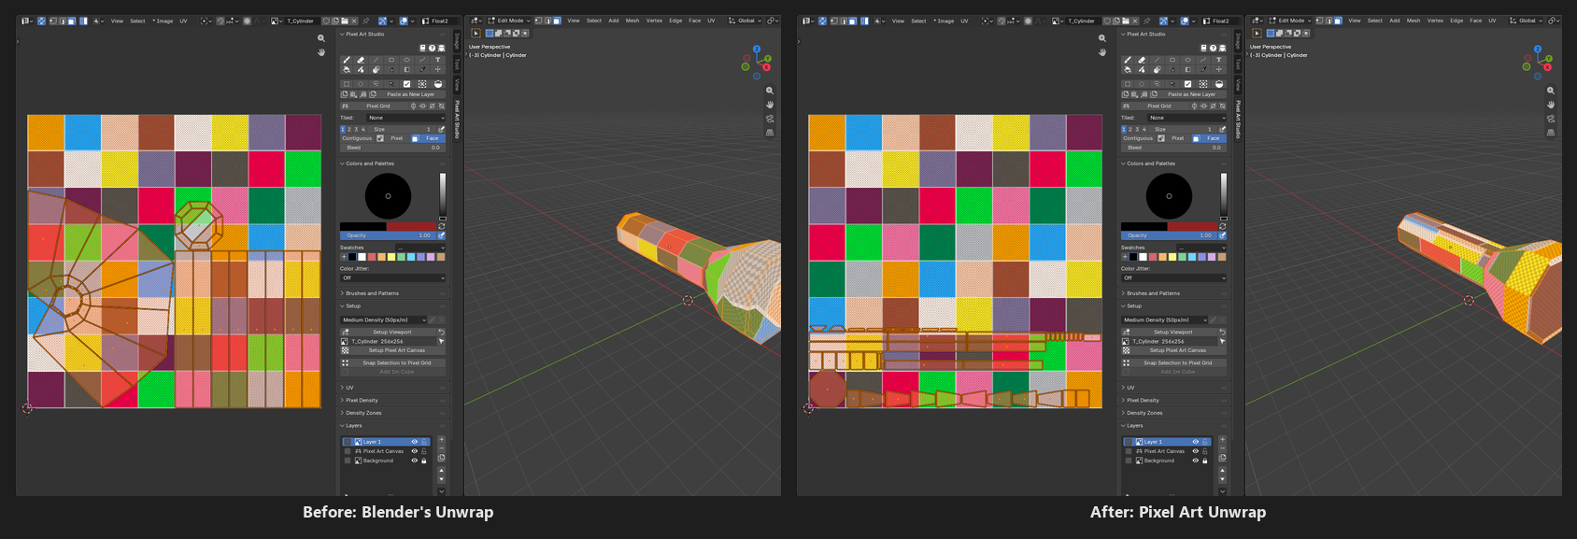Open the Global orientation dropdown in the left viewport
Image resolution: width=1577 pixels, height=539 pixels.
(746, 21)
